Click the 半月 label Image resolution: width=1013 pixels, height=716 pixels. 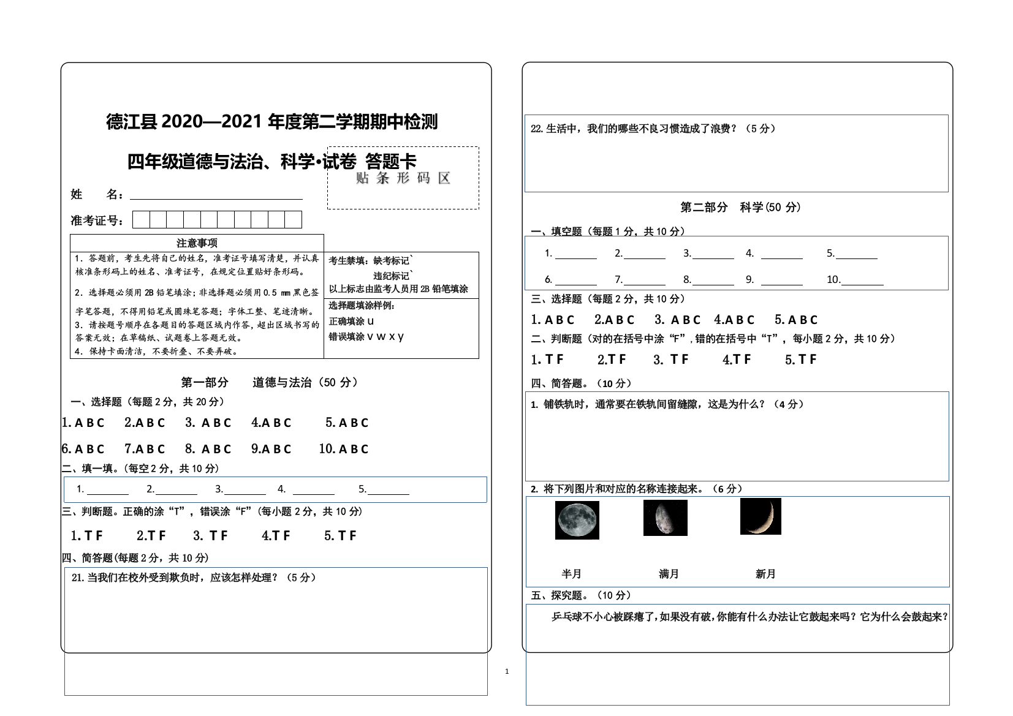[571, 574]
